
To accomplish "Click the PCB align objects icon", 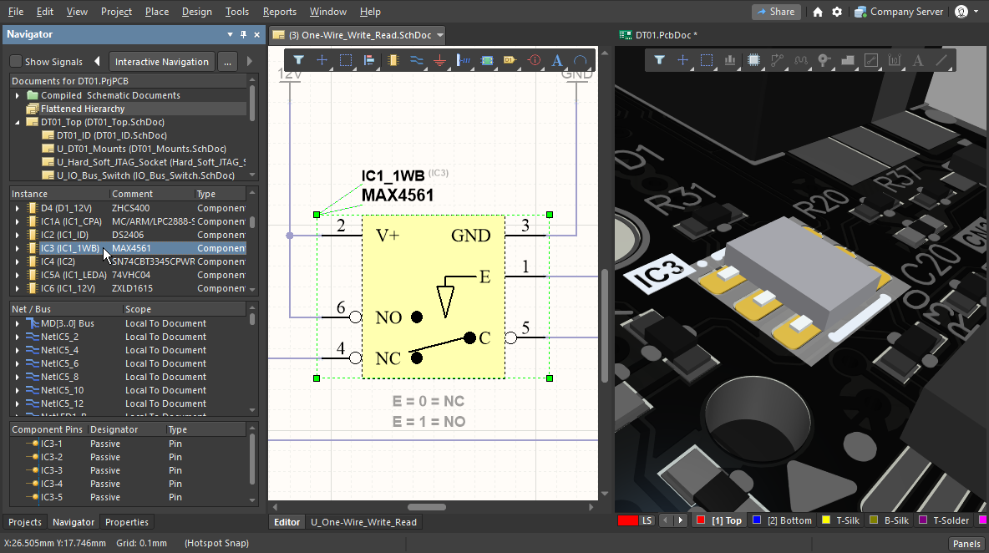I will 730,60.
